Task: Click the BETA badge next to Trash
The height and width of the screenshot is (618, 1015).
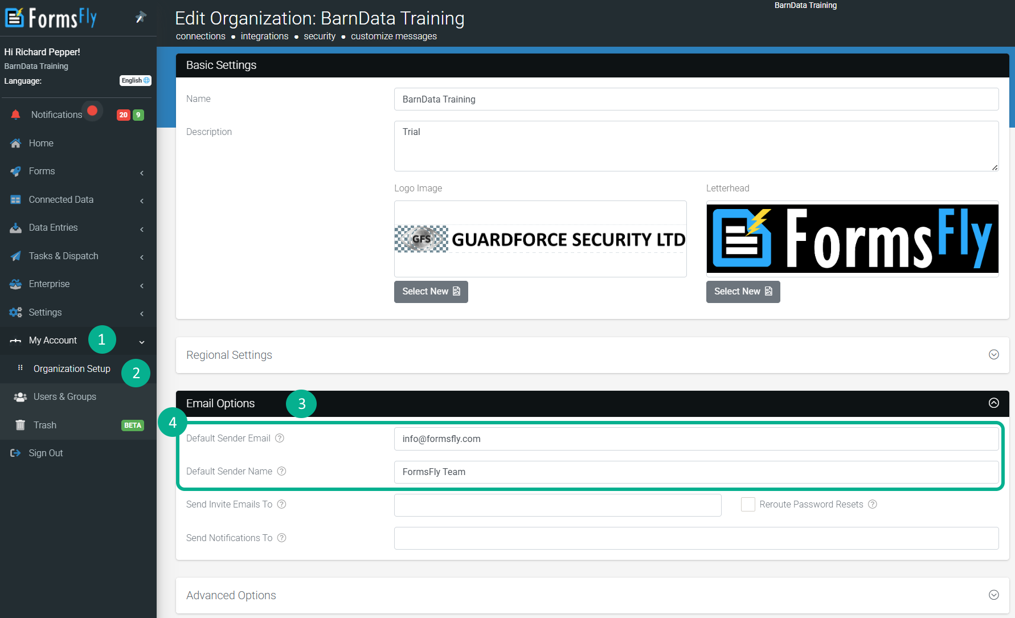Action: 133,425
